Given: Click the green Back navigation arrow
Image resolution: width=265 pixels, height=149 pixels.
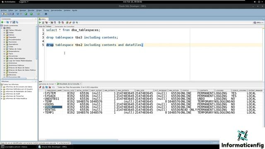Looking at the screenshot, I should click(x=26, y=14).
